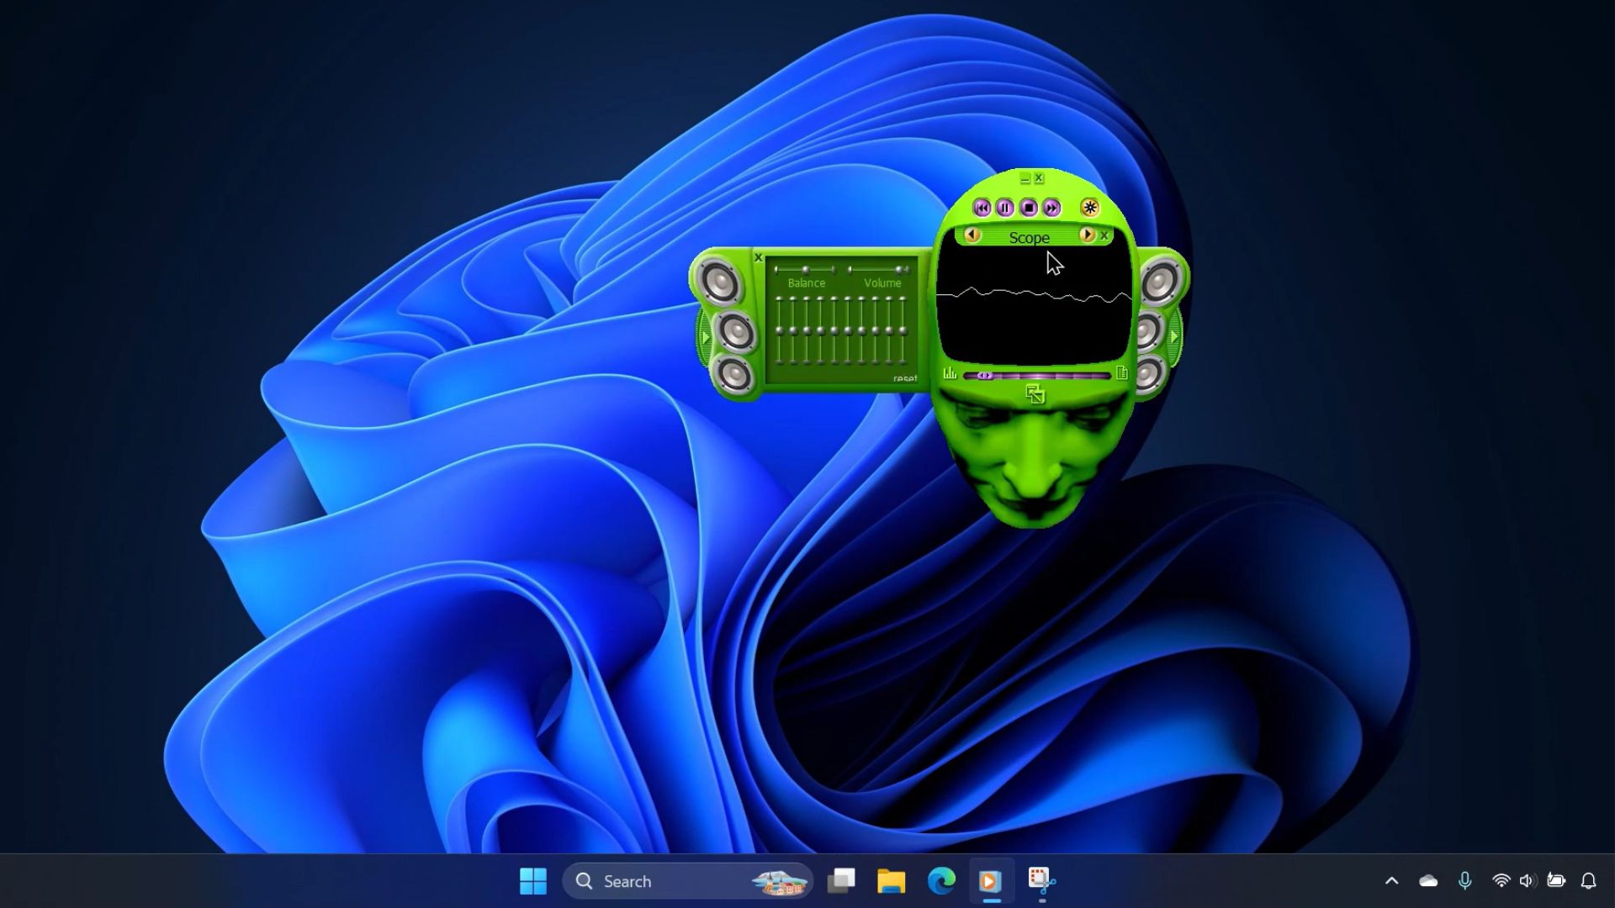Show hidden system tray icons

(1391, 881)
